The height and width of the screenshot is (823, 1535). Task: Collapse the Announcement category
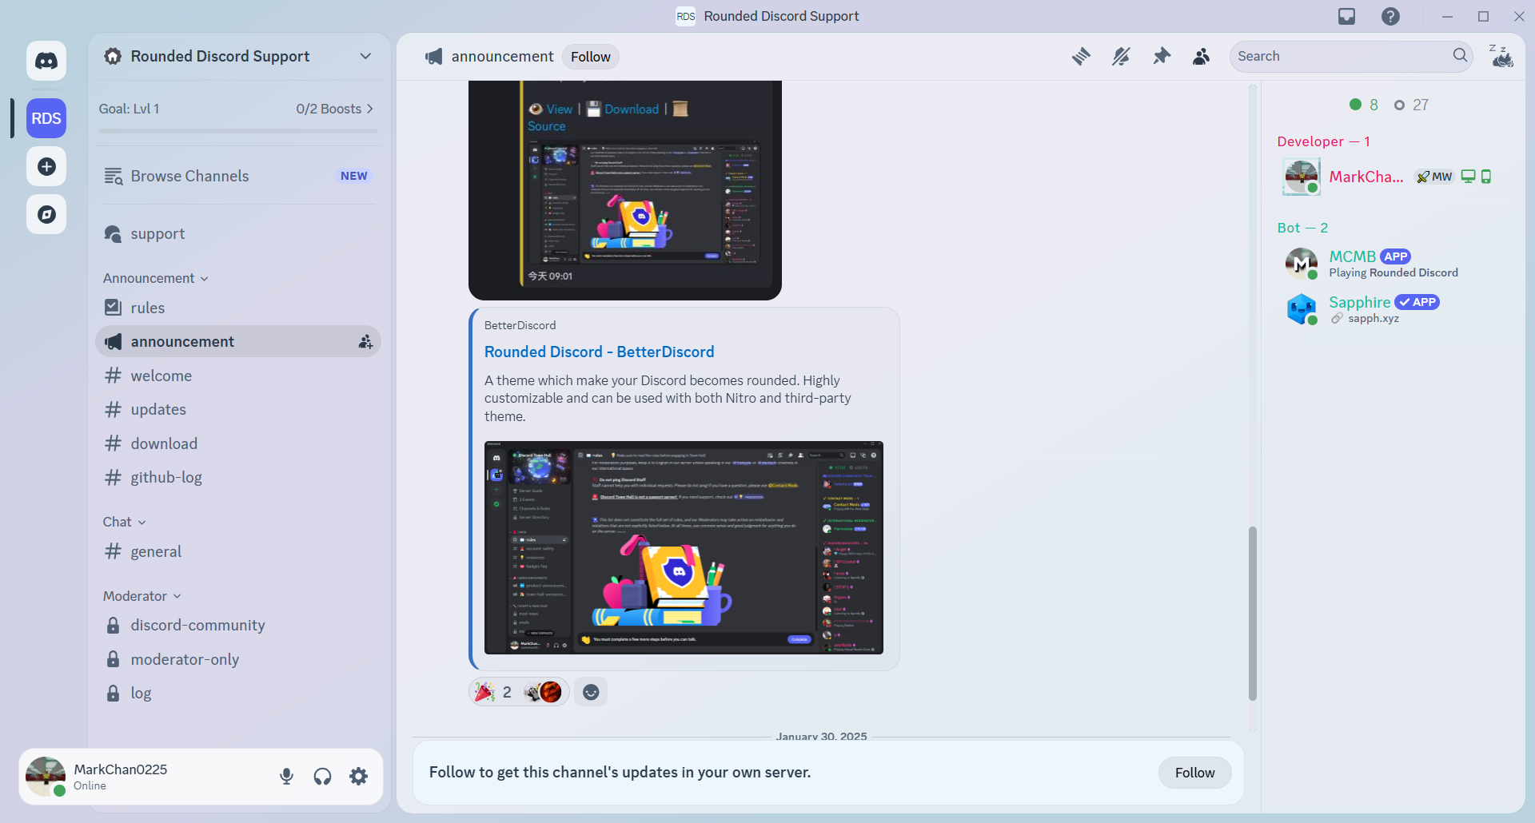[156, 278]
